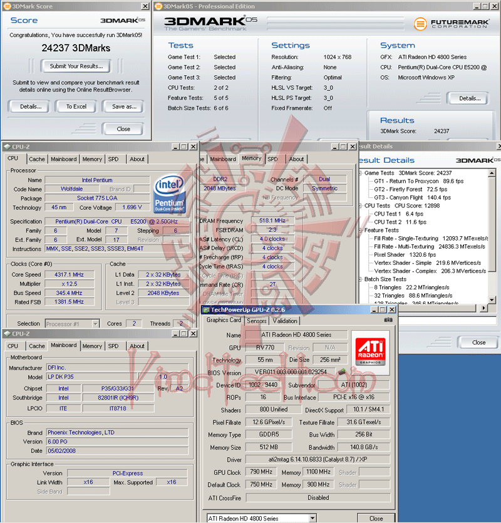Switch to Sensors tab in GPU-Z

(257, 321)
